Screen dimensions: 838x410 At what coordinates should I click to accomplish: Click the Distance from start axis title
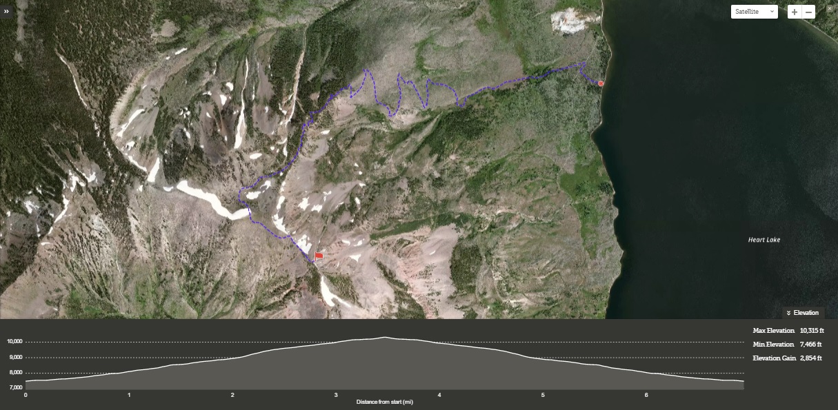click(384, 402)
